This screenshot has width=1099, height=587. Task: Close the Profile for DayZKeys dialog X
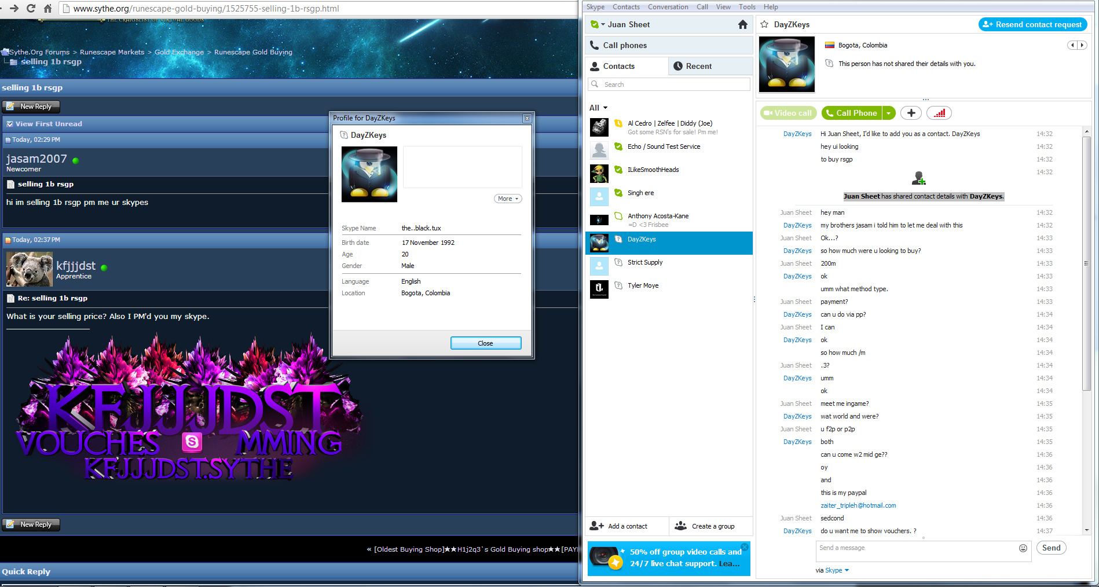(527, 118)
